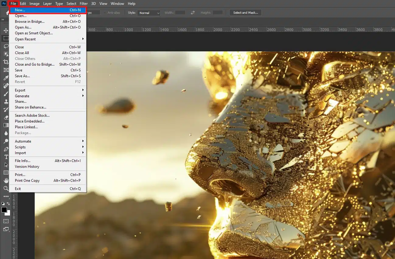This screenshot has width=395, height=259.
Task: Select the Pen tool
Action: click(6, 149)
